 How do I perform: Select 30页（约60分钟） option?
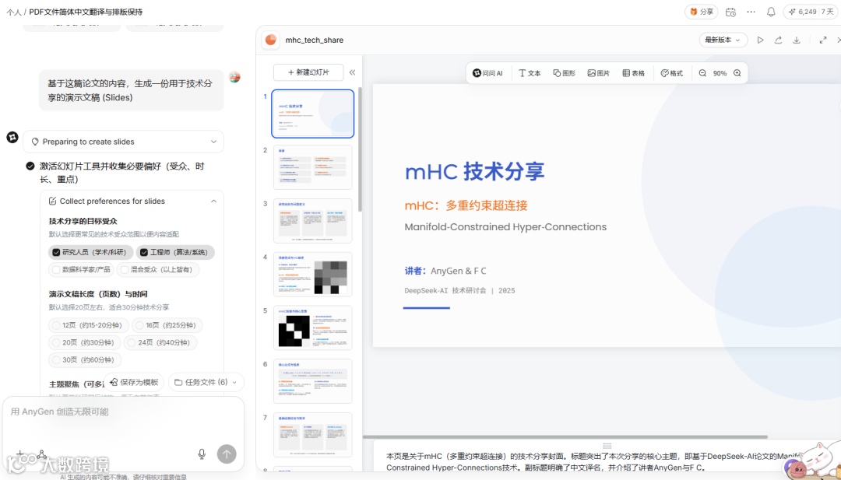click(84, 359)
